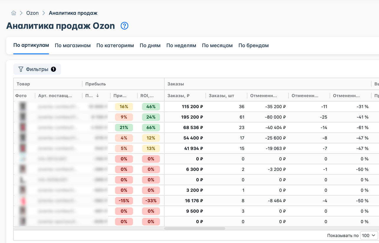Switch to the По артикулам tab
This screenshot has width=379, height=243.
click(x=31, y=45)
